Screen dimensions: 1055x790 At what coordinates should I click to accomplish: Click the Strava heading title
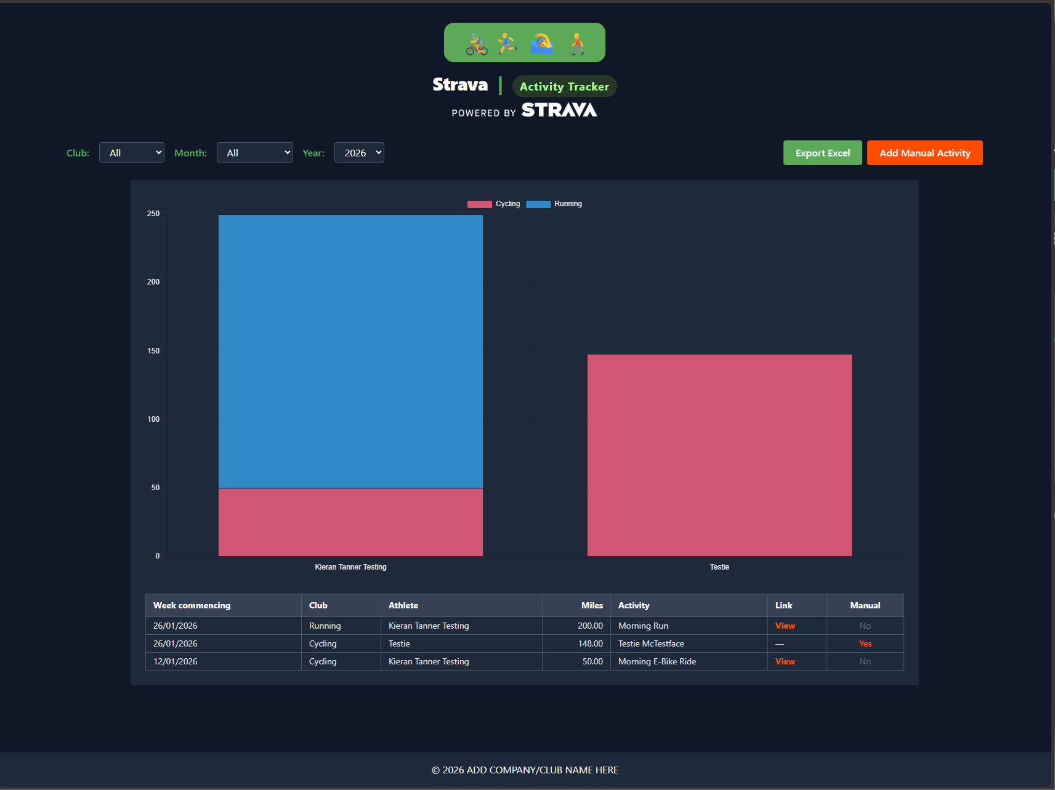(460, 84)
